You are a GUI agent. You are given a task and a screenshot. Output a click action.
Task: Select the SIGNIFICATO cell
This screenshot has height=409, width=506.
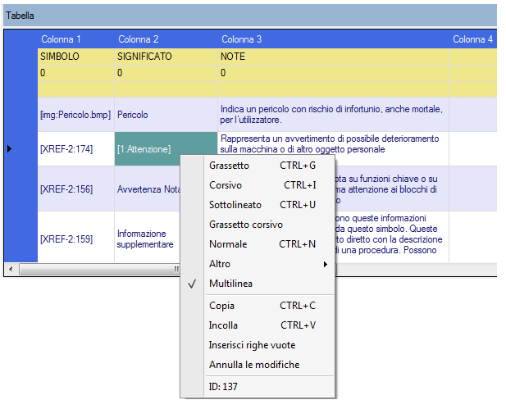[x=166, y=57]
